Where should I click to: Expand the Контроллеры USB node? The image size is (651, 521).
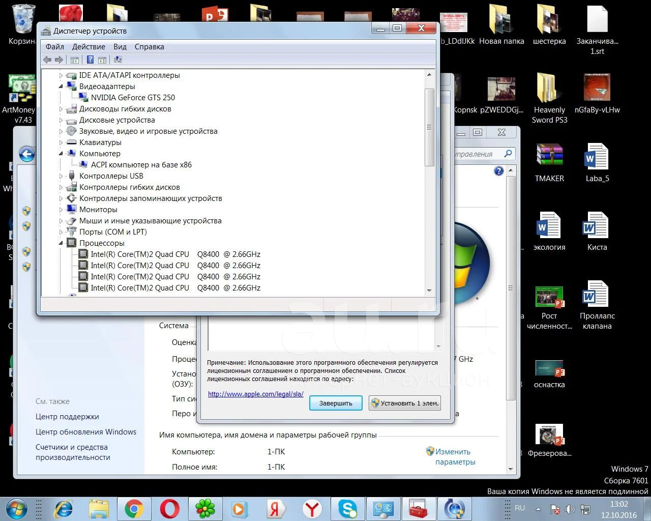coord(61,176)
